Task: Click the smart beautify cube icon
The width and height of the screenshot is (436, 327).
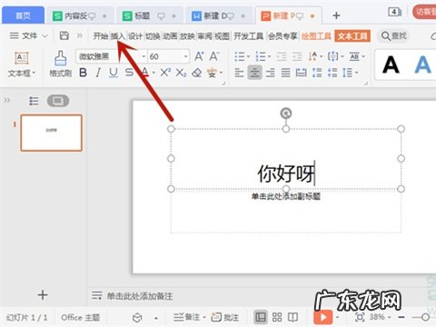Action: click(137, 318)
